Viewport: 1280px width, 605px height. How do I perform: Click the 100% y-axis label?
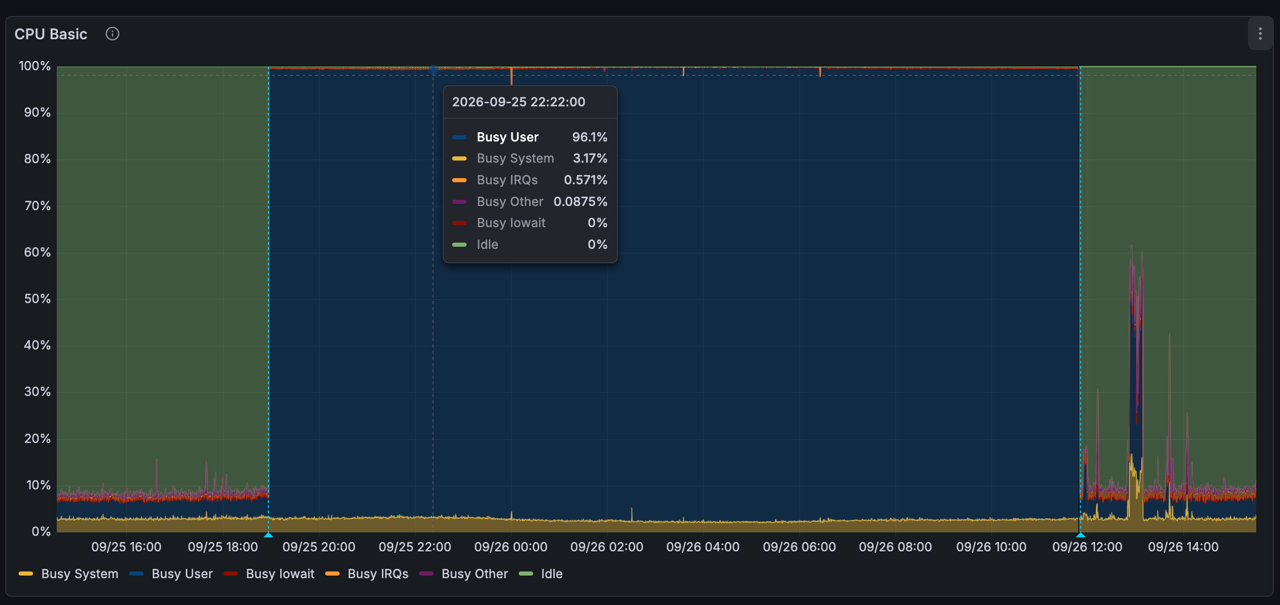point(35,66)
